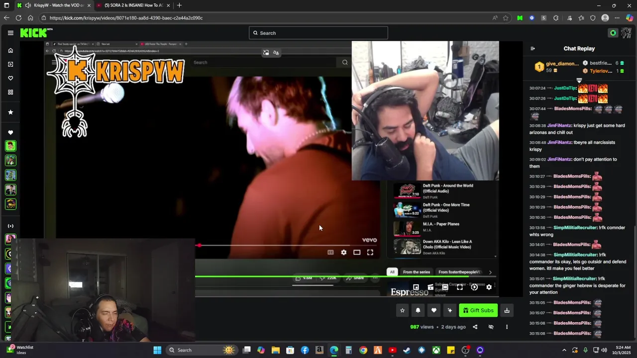
Task: Open the three-dot options beside views
Action: [507, 327]
